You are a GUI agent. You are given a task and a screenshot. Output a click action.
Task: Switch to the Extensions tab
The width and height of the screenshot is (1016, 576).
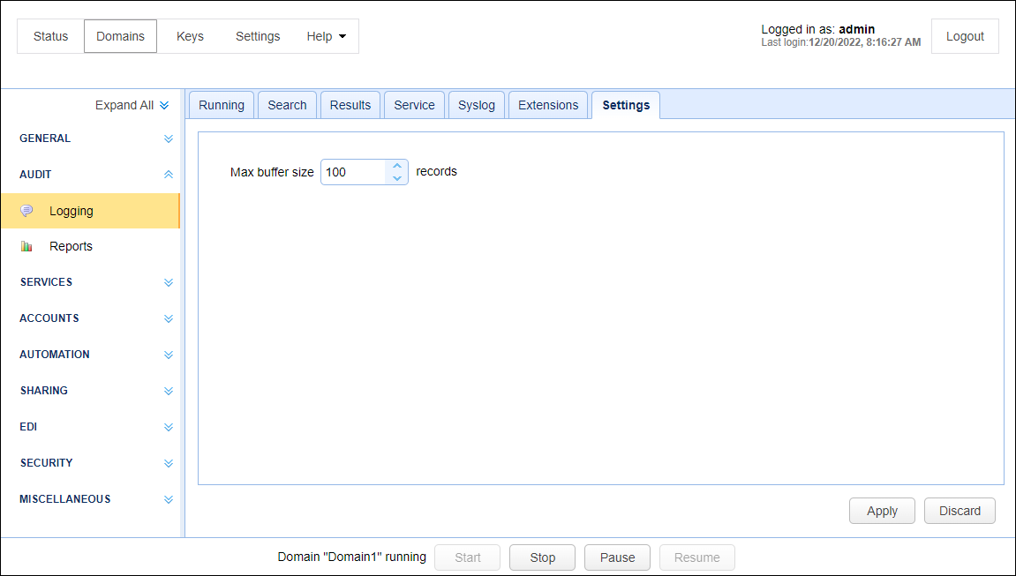[x=548, y=106]
